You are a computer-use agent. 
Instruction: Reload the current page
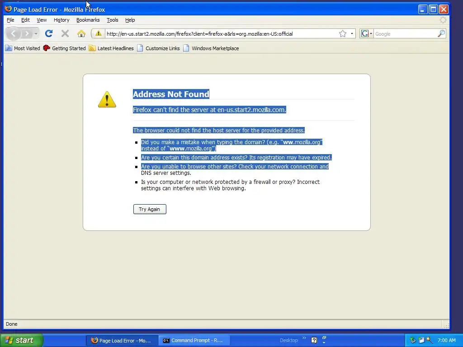pyautogui.click(x=49, y=33)
